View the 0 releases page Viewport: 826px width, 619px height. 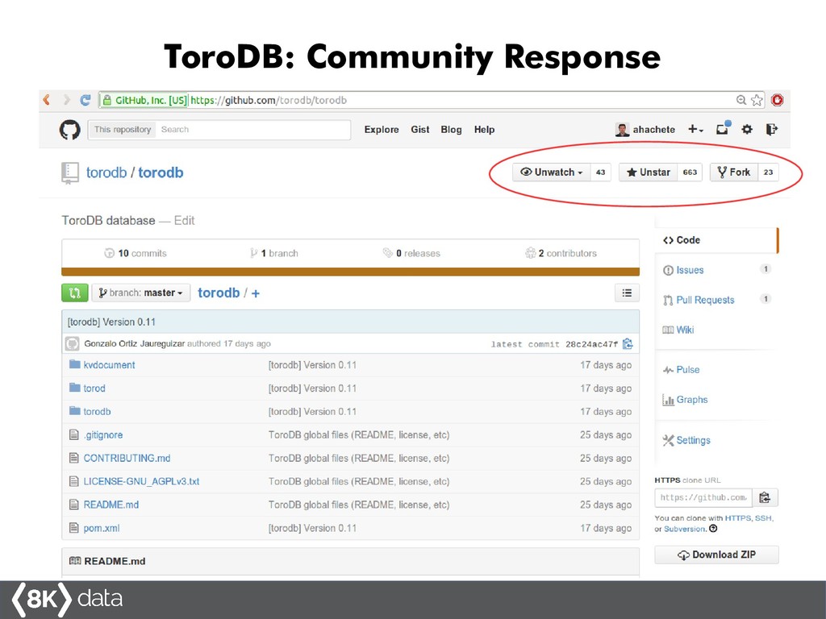(x=411, y=253)
